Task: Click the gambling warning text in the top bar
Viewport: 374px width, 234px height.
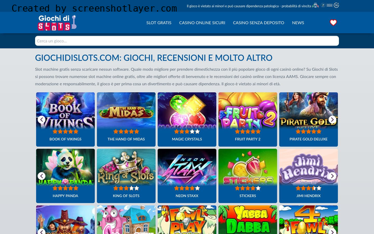Action: point(249,6)
